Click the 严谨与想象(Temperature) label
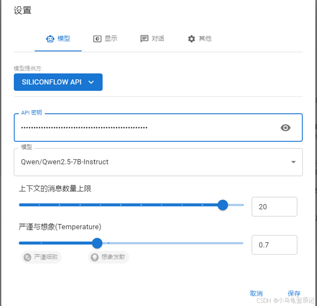The image size is (317, 306). point(60,227)
